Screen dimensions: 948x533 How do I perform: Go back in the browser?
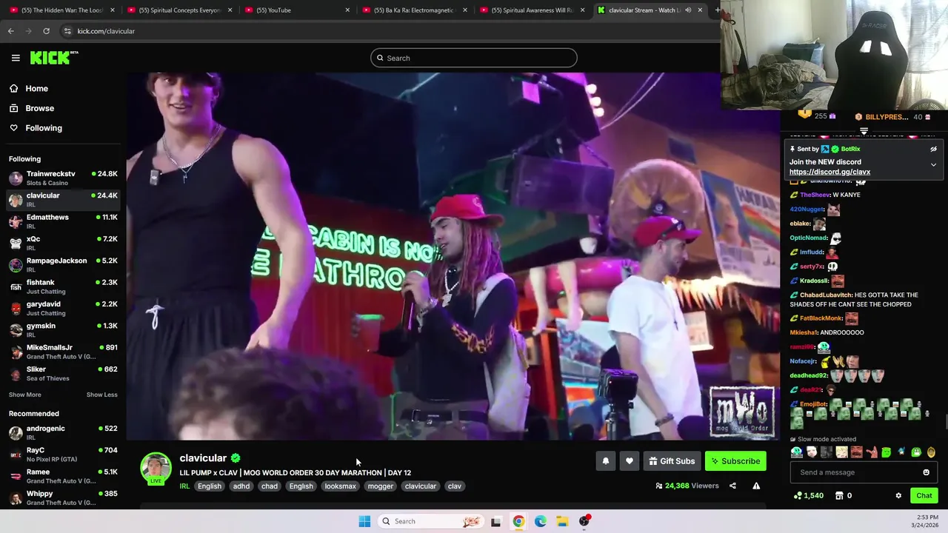[x=11, y=31]
